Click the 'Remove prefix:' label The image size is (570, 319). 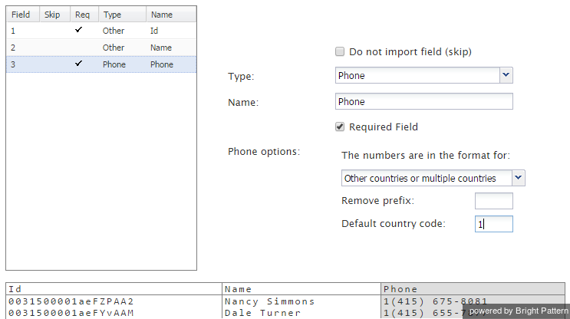coord(377,201)
